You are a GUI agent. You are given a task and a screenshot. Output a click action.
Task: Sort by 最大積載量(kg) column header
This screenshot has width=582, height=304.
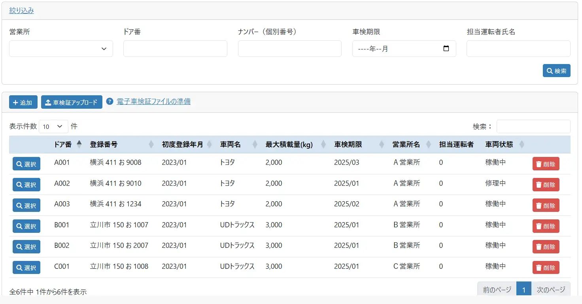[296, 145]
